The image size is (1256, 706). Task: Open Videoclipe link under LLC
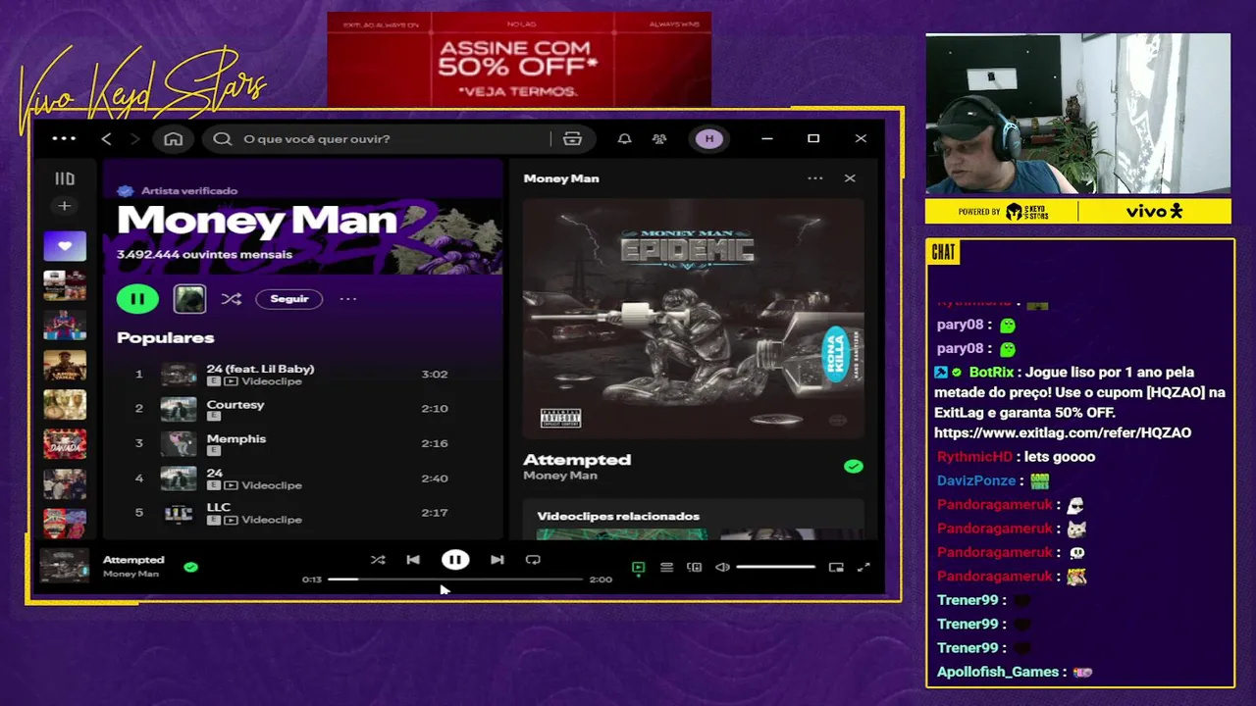[x=272, y=520]
